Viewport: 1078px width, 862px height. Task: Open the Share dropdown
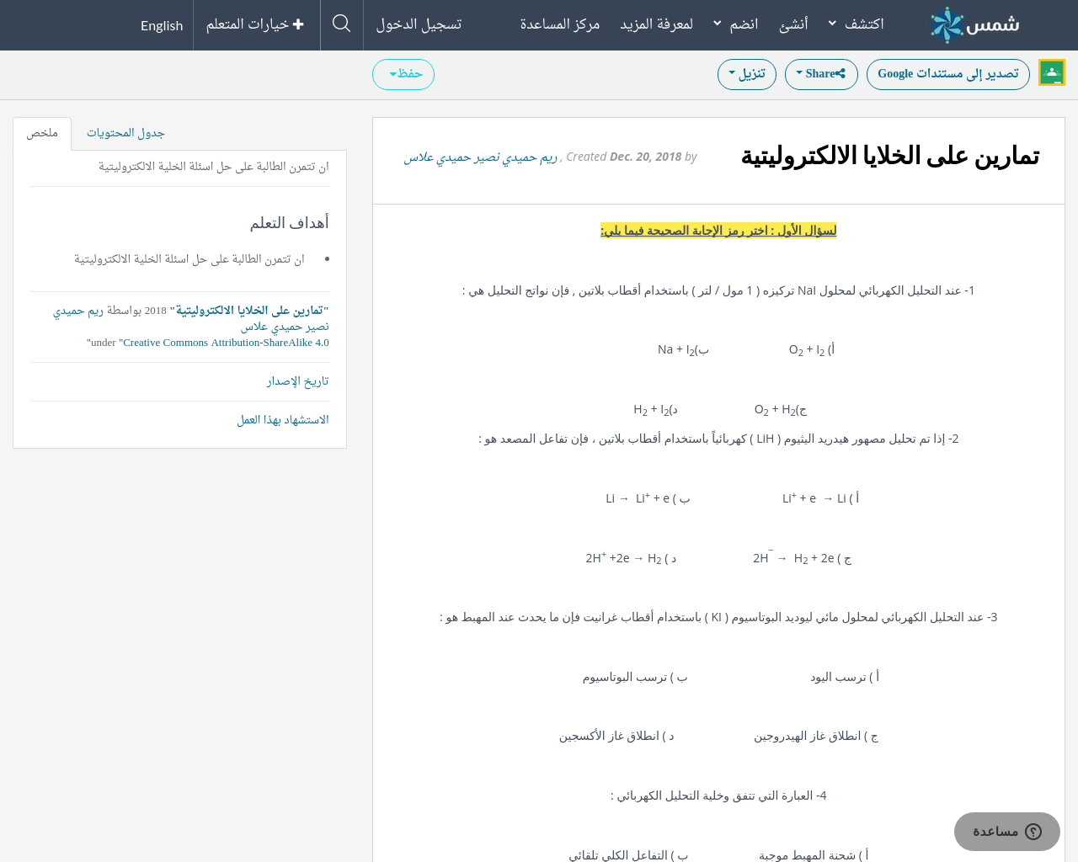(x=821, y=74)
